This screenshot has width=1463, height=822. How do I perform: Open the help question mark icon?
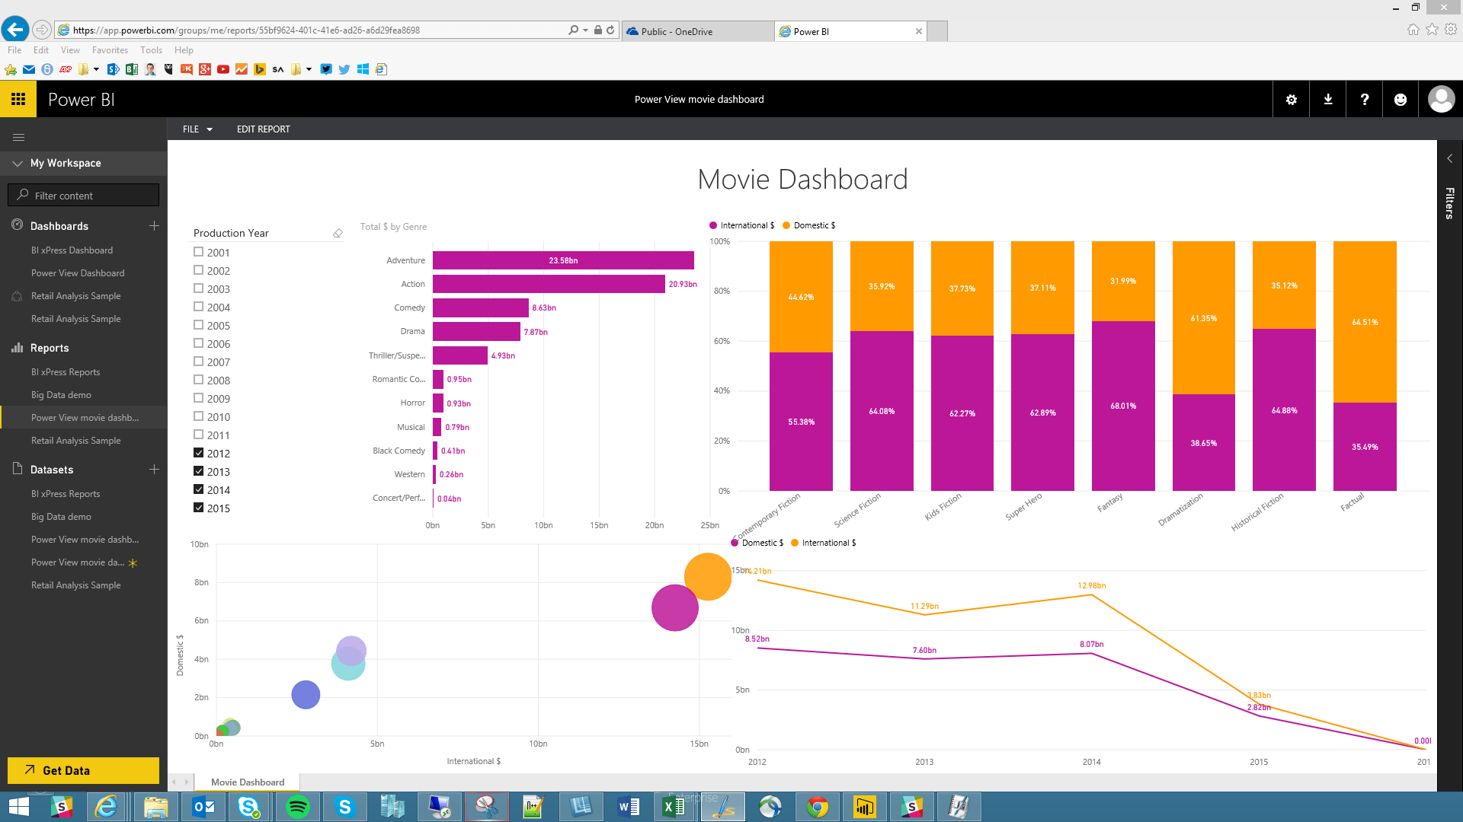[1364, 100]
